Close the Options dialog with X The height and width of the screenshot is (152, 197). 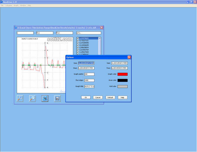pyautogui.click(x=129, y=57)
